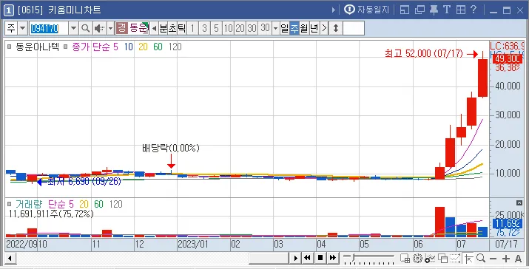
Task: Open the custom interval 30 dropdown arrow
Action: pos(276,28)
